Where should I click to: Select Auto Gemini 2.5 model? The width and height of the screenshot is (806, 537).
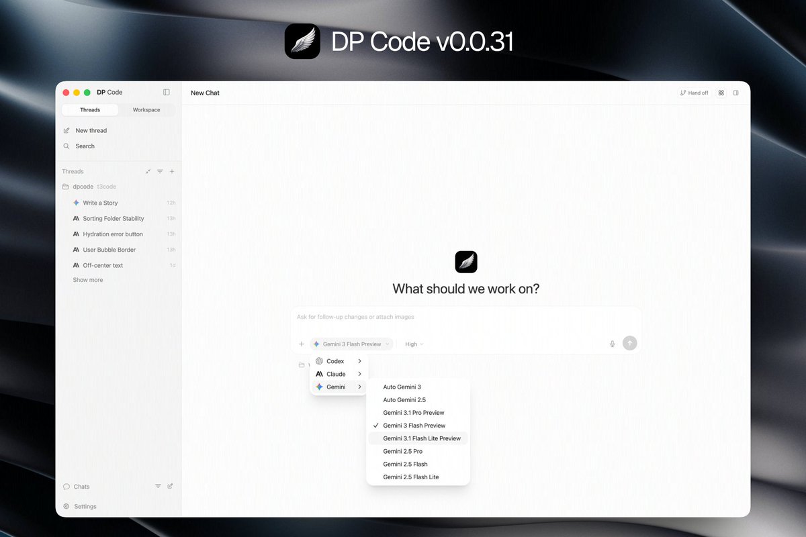[x=418, y=399]
